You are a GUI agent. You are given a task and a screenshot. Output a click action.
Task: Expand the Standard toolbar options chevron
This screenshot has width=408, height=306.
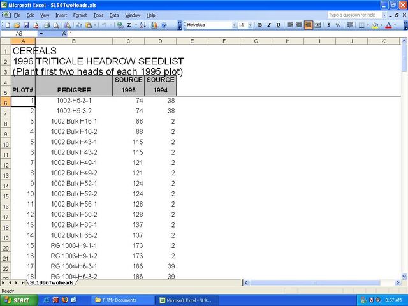180,25
